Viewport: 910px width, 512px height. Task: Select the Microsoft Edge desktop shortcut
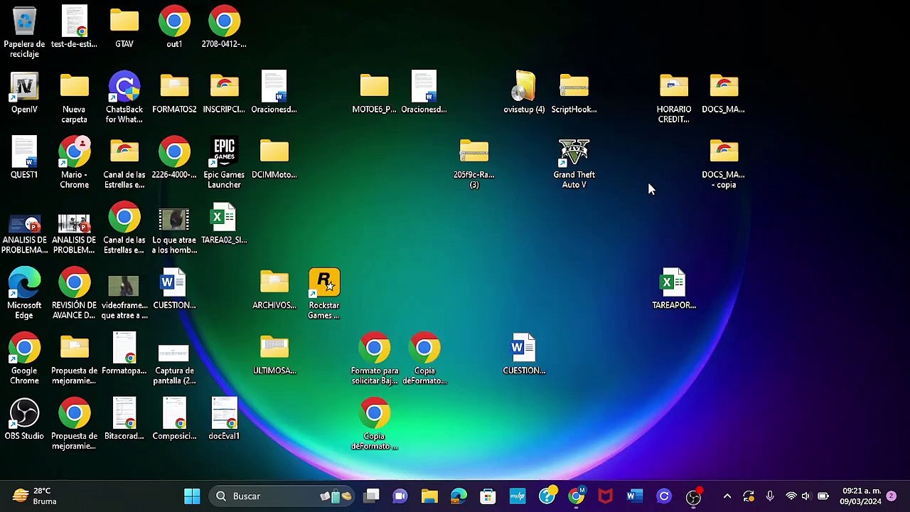(x=24, y=294)
